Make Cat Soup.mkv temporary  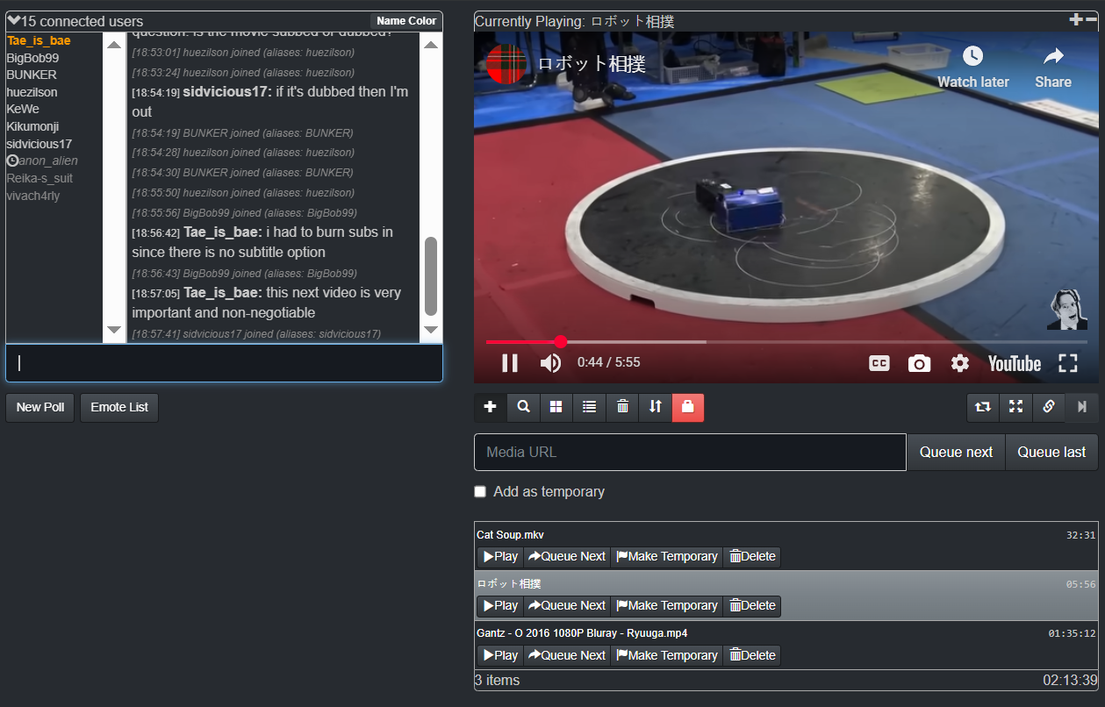pos(667,556)
